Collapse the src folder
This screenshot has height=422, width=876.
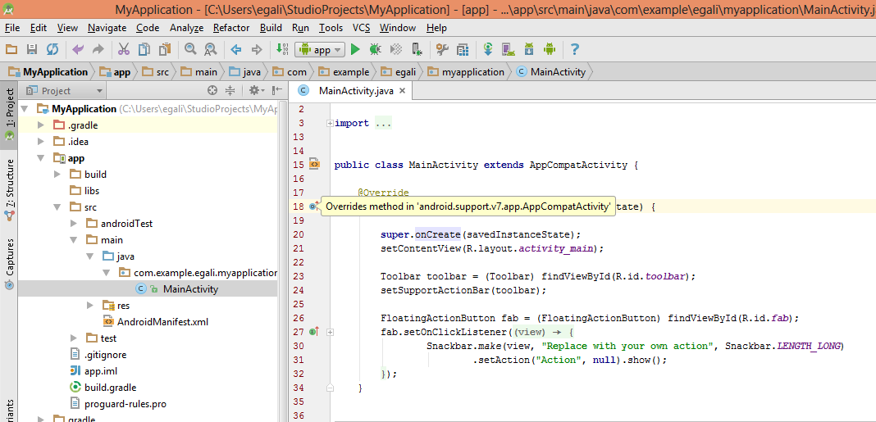pyautogui.click(x=57, y=207)
